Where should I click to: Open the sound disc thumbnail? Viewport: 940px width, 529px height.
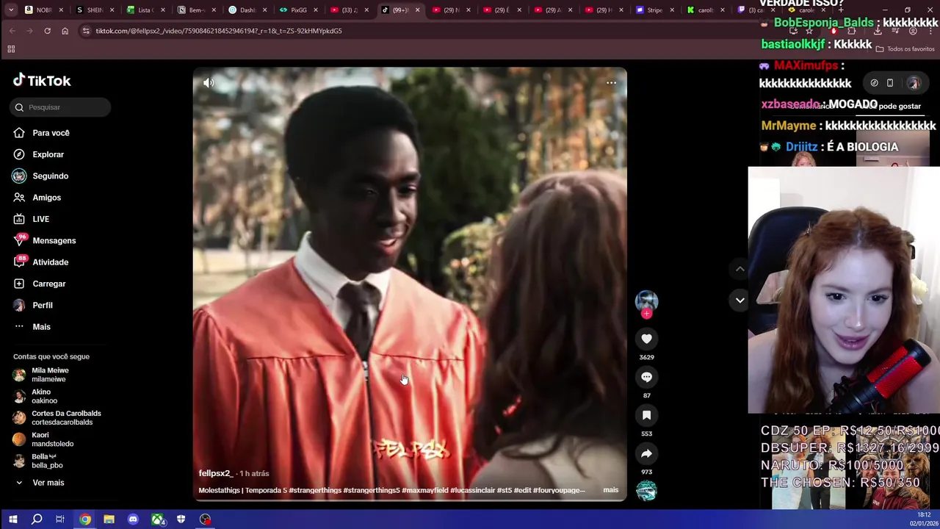pos(646,491)
